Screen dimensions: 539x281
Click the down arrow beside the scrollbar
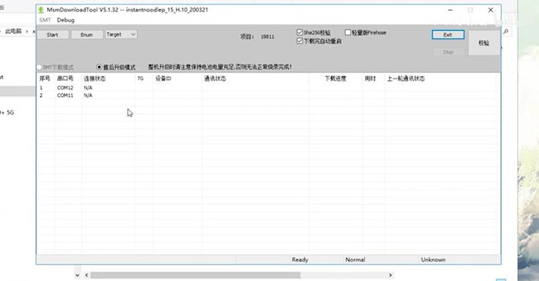click(77, 275)
